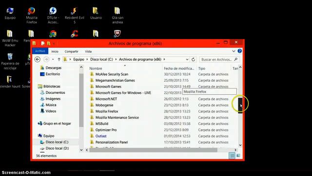
Task: Click Disco local (C:) in the address bar
Action: click(101, 59)
